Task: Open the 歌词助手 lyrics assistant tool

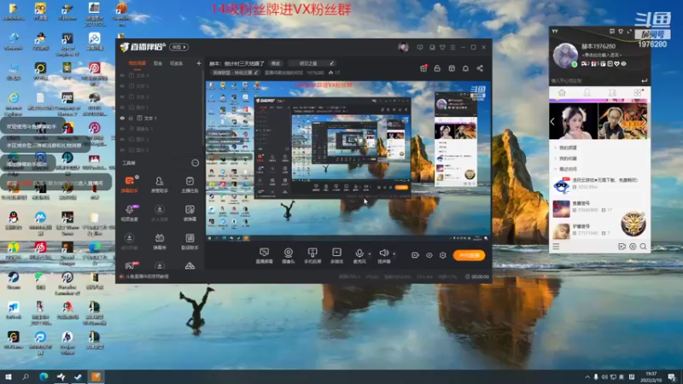Action: pos(190,241)
